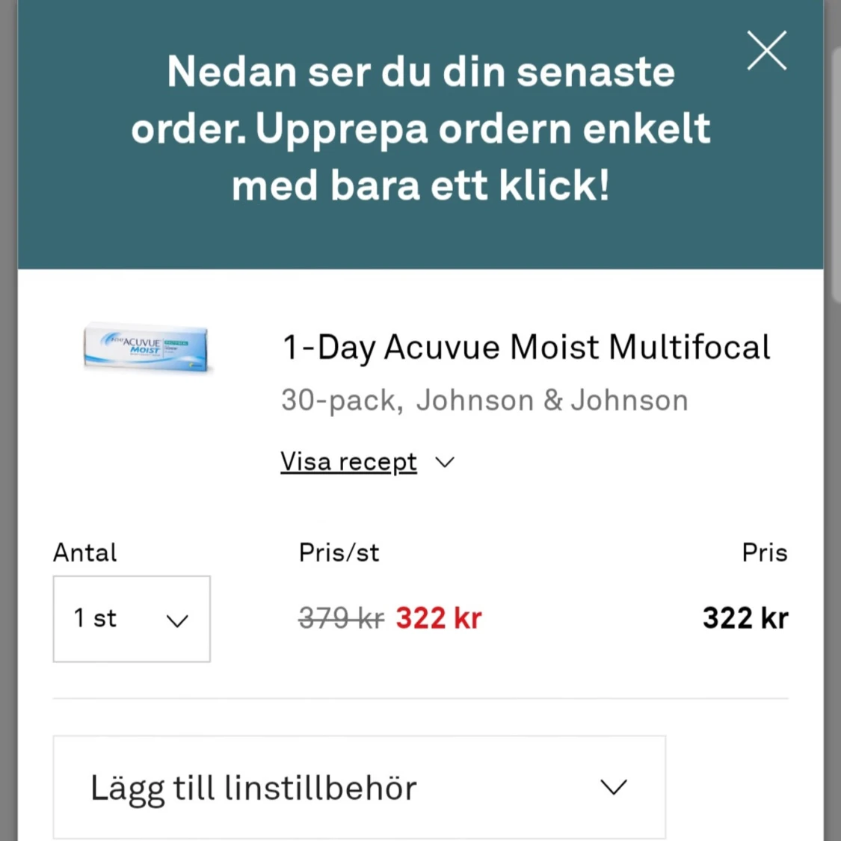Click the dimmed background left of the popup

[x=8, y=420]
